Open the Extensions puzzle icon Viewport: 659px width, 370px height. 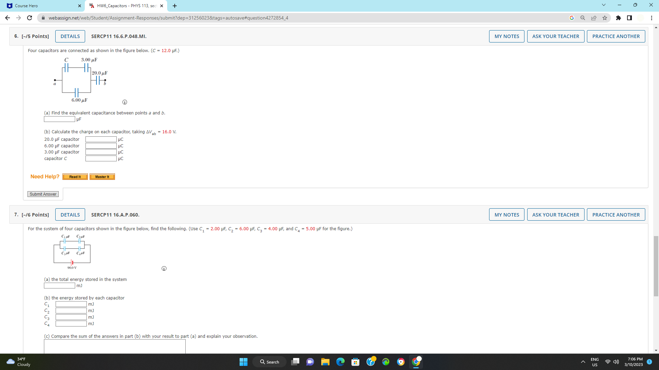coord(618,18)
